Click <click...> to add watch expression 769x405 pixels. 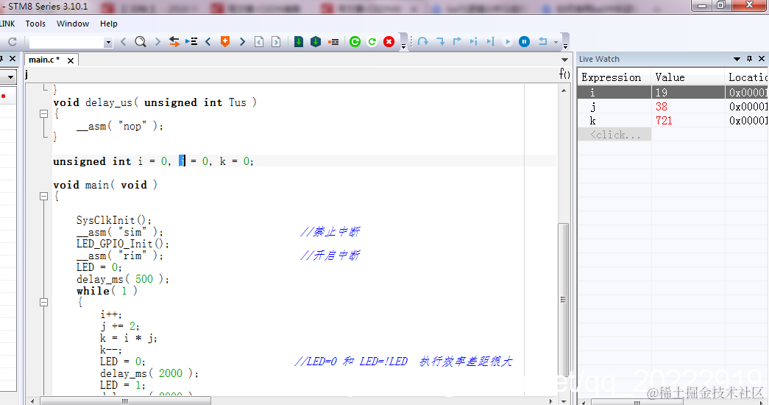(614, 135)
